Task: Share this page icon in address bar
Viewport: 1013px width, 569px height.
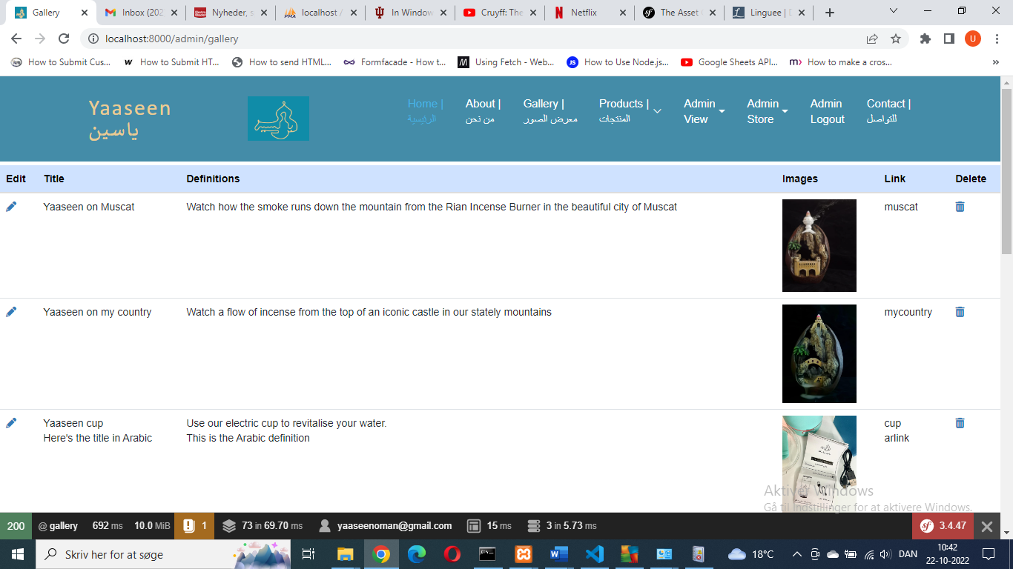Action: tap(872, 39)
